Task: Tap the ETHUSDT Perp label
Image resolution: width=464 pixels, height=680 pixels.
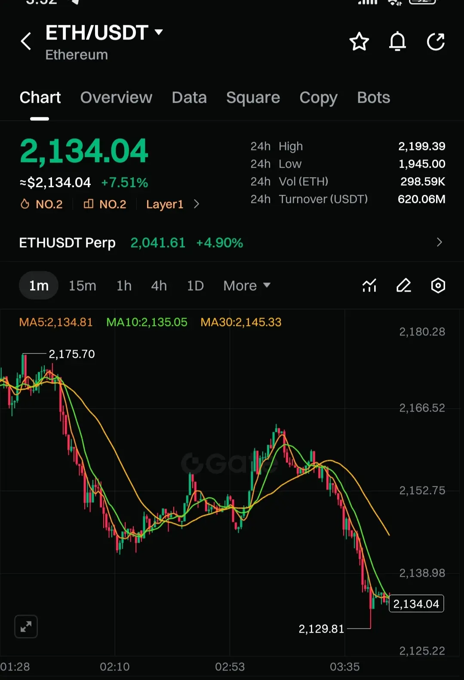Action: [68, 243]
